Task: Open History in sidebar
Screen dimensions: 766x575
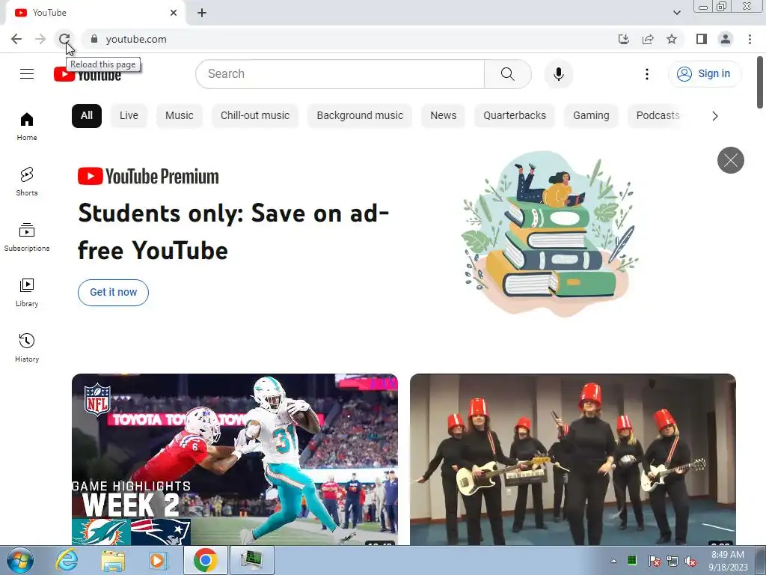Action: [x=27, y=347]
